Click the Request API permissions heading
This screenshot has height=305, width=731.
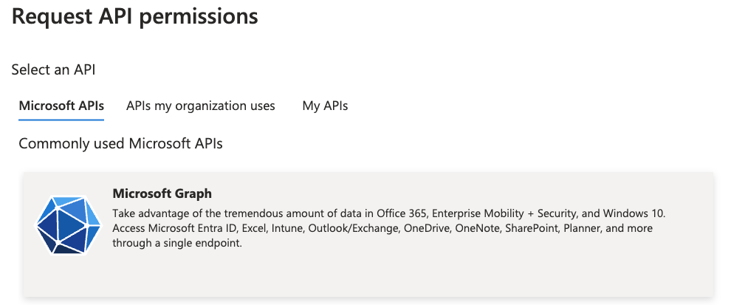[x=134, y=16]
